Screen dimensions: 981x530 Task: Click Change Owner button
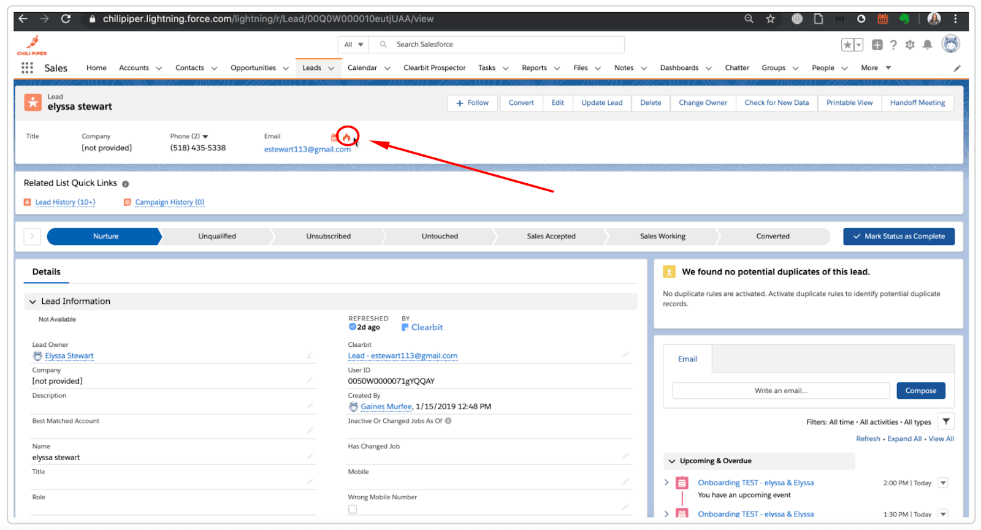(703, 103)
